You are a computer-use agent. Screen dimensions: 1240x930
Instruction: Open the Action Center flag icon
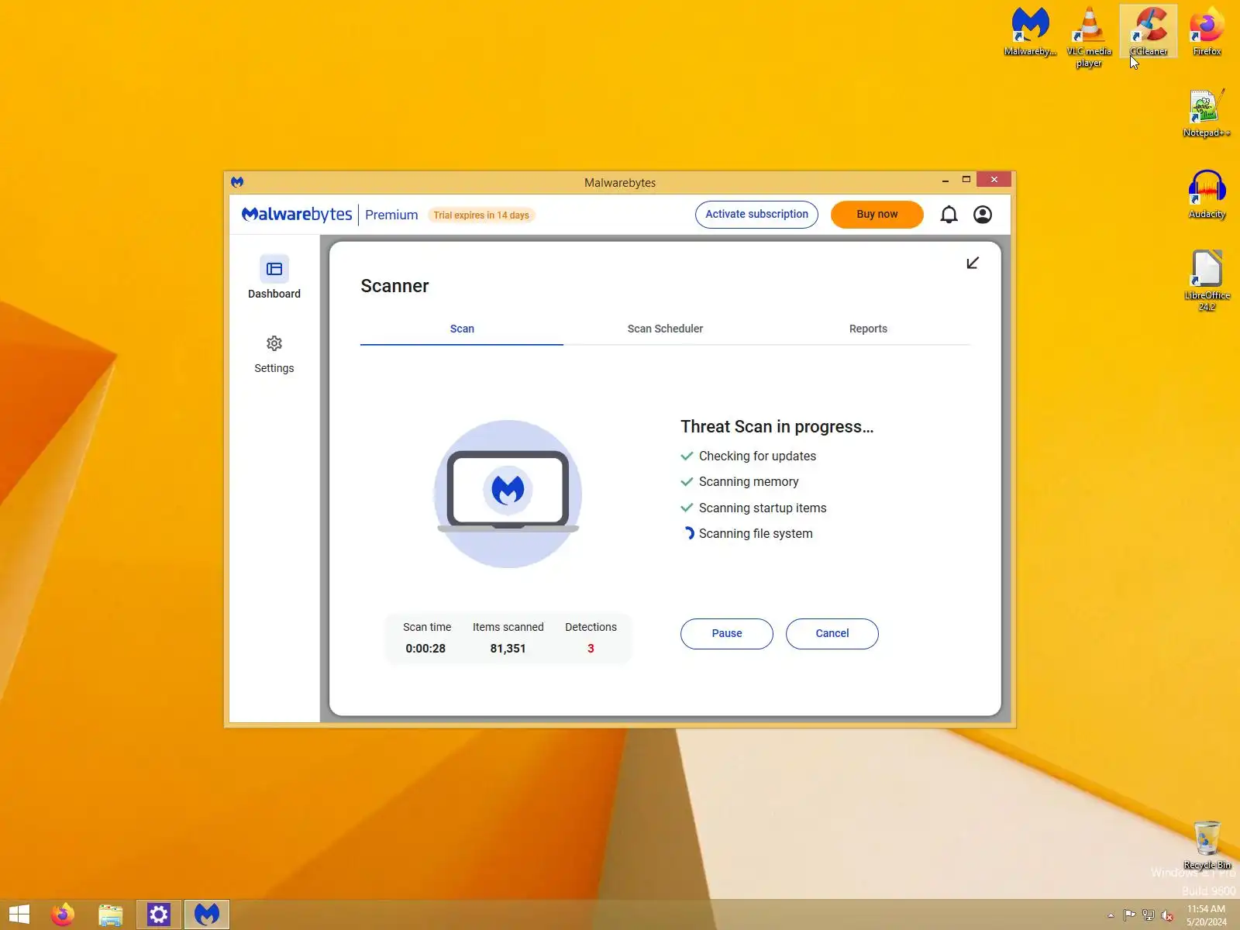pyautogui.click(x=1129, y=915)
